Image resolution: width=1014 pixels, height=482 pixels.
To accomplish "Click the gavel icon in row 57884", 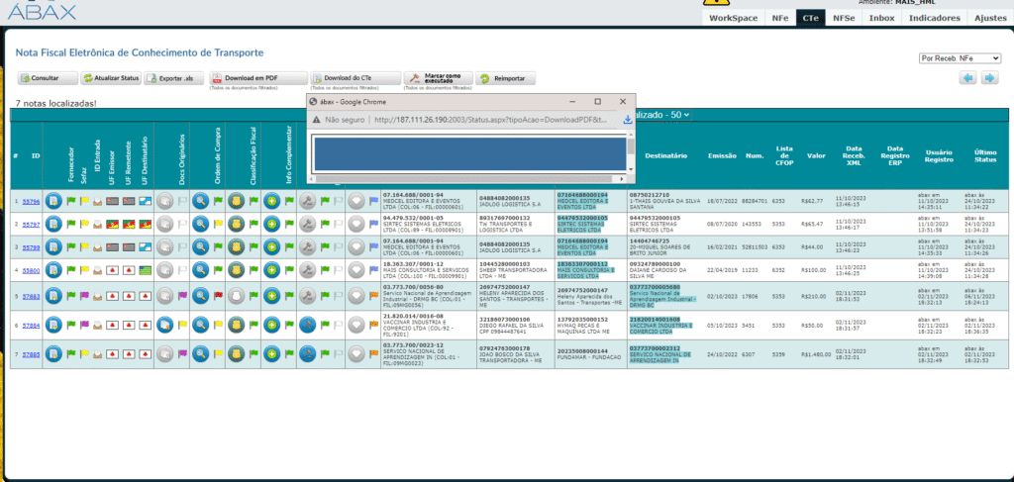I will [x=308, y=325].
